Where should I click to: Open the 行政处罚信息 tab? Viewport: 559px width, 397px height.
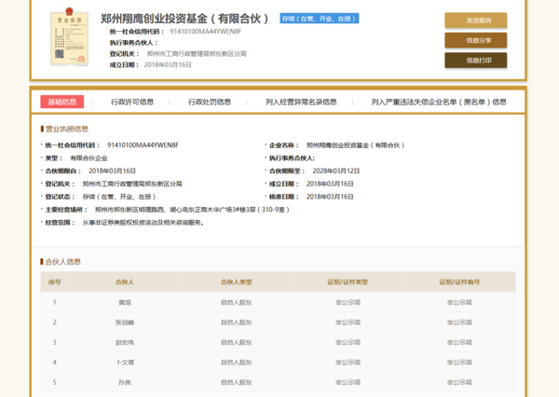(210, 102)
